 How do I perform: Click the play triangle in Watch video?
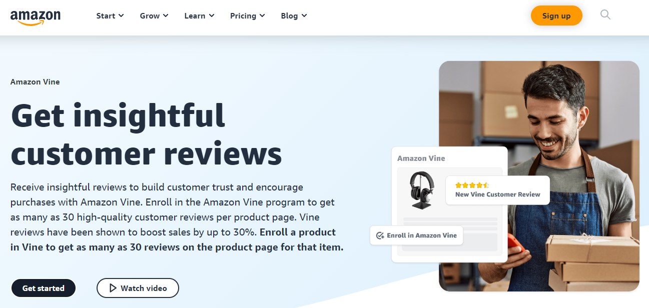click(x=112, y=288)
